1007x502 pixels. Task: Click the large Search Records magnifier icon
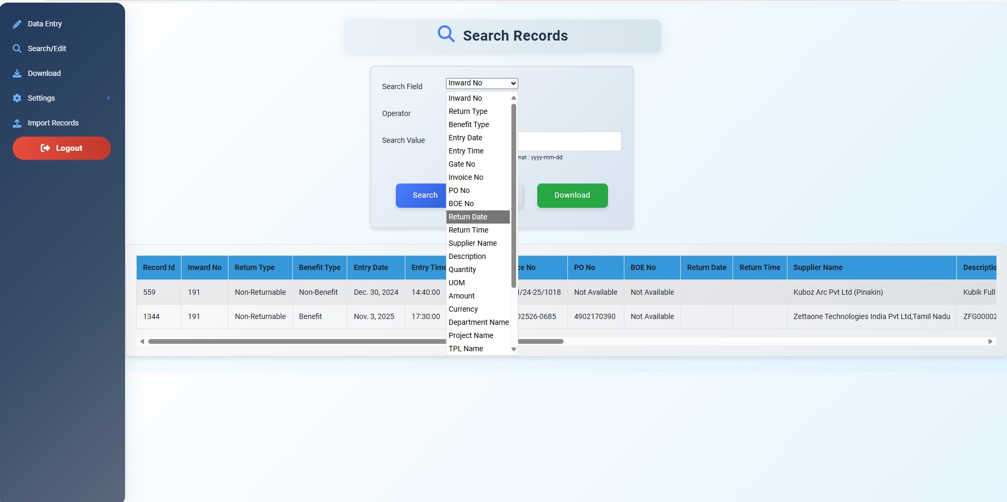446,34
